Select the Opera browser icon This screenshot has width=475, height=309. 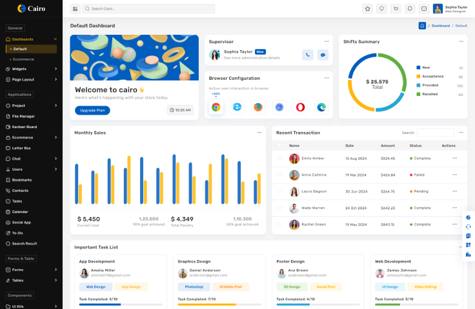click(300, 107)
